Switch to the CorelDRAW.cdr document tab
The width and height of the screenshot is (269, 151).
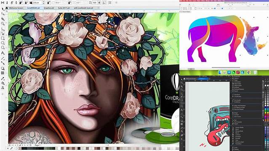(33, 8)
